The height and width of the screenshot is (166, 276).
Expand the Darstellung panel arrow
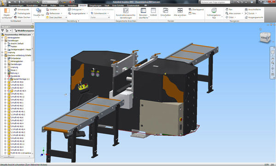click(x=79, y=21)
